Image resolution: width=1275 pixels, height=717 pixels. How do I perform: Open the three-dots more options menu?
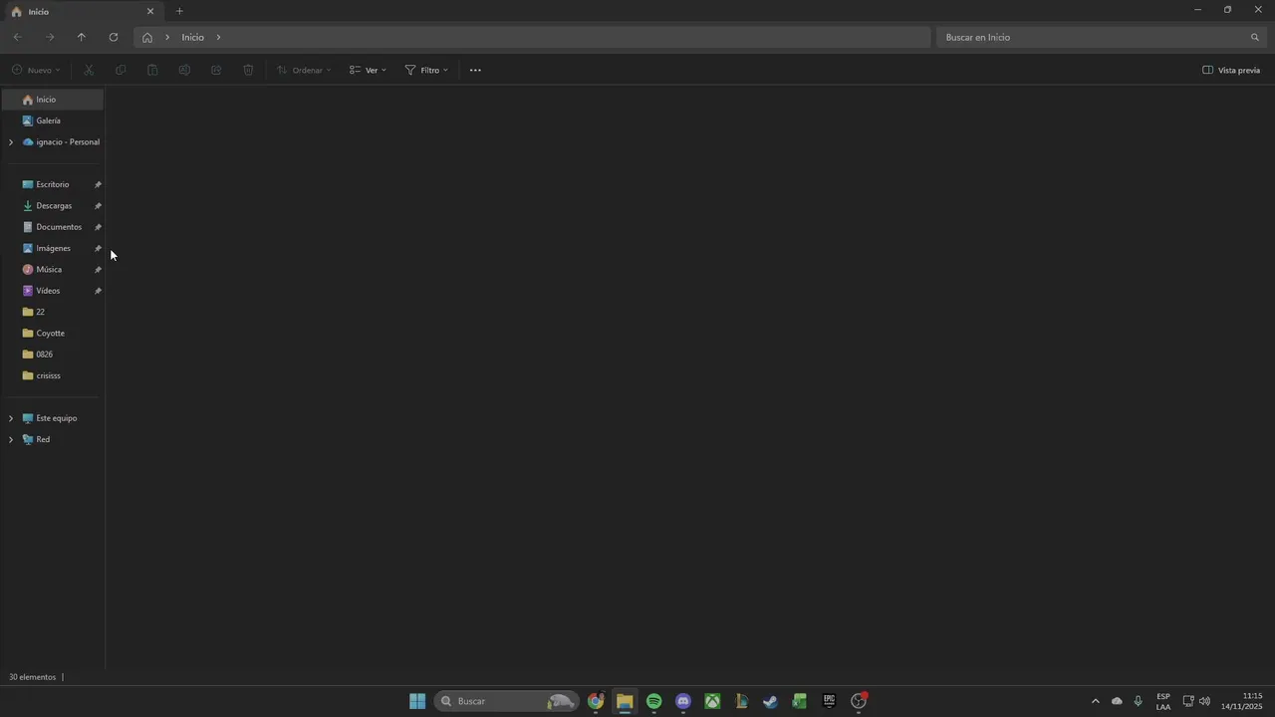475,70
